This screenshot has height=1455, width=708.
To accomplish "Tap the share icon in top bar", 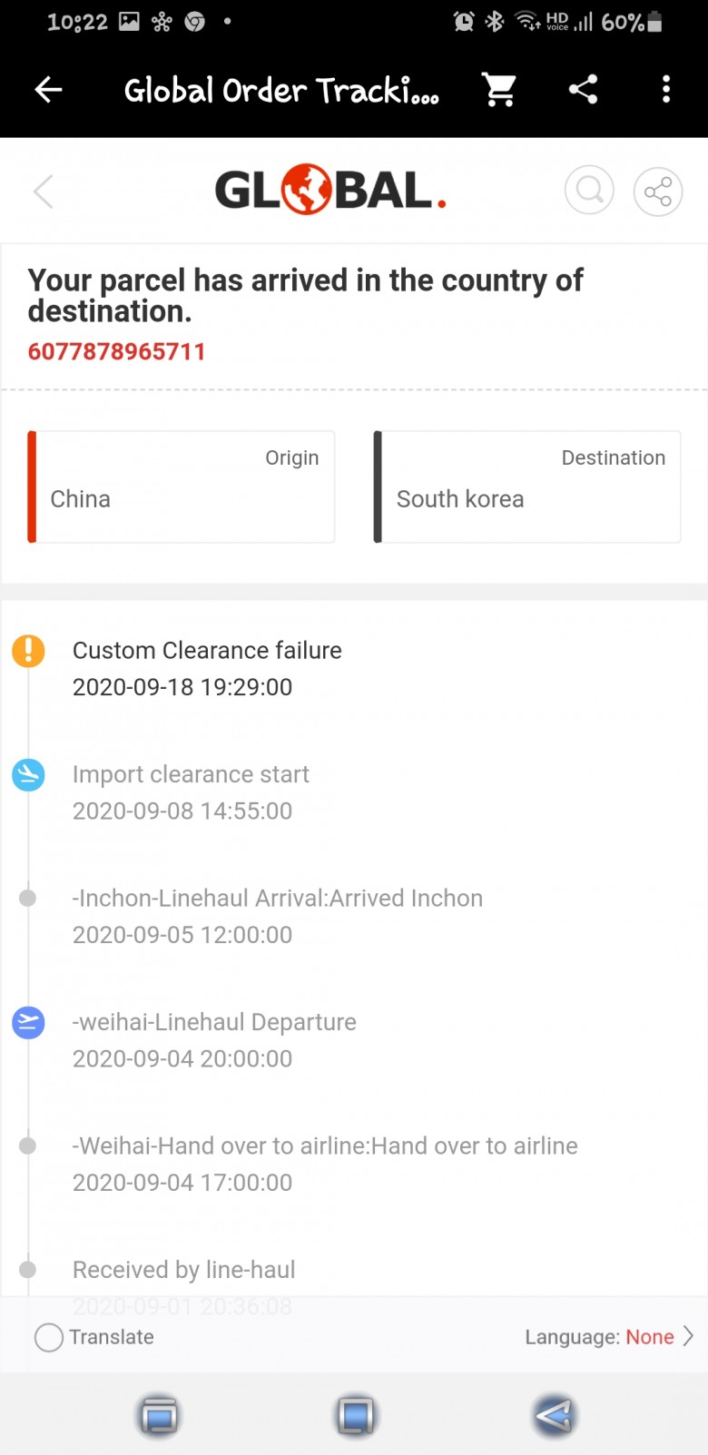I will coord(583,89).
